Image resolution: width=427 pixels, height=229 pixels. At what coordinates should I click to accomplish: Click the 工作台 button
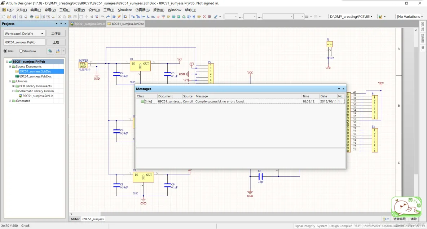(x=56, y=33)
